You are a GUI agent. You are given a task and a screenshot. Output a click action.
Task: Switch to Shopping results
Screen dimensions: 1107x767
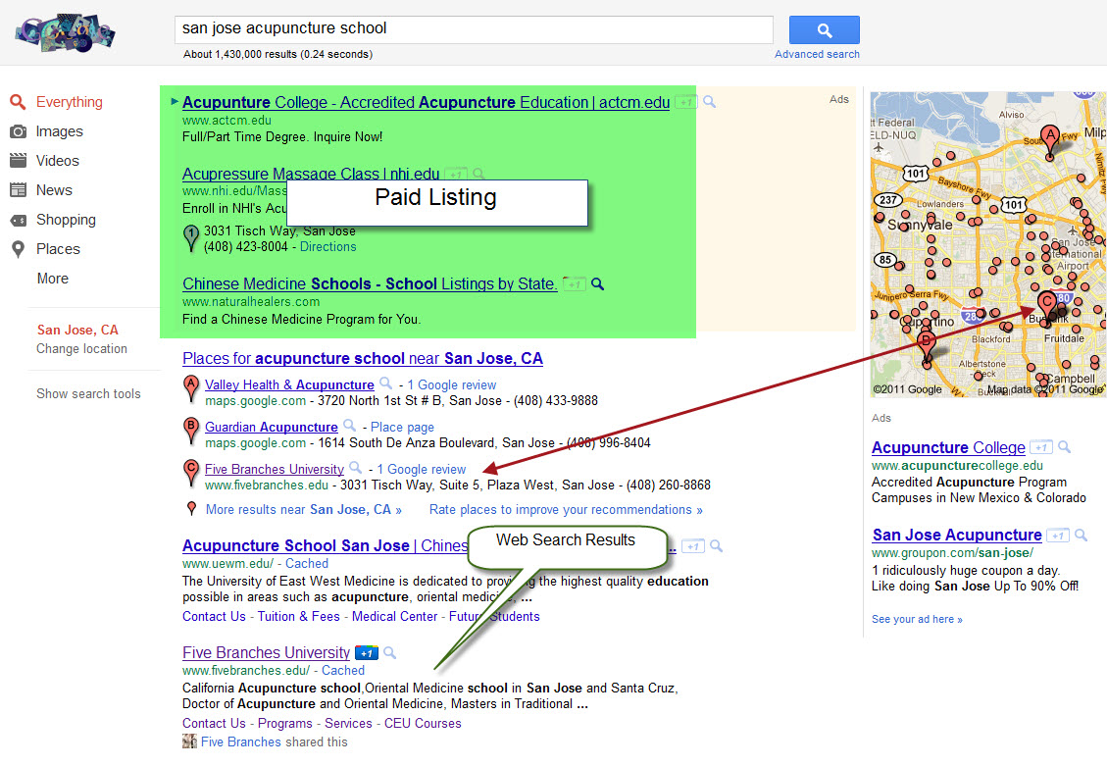click(x=66, y=220)
